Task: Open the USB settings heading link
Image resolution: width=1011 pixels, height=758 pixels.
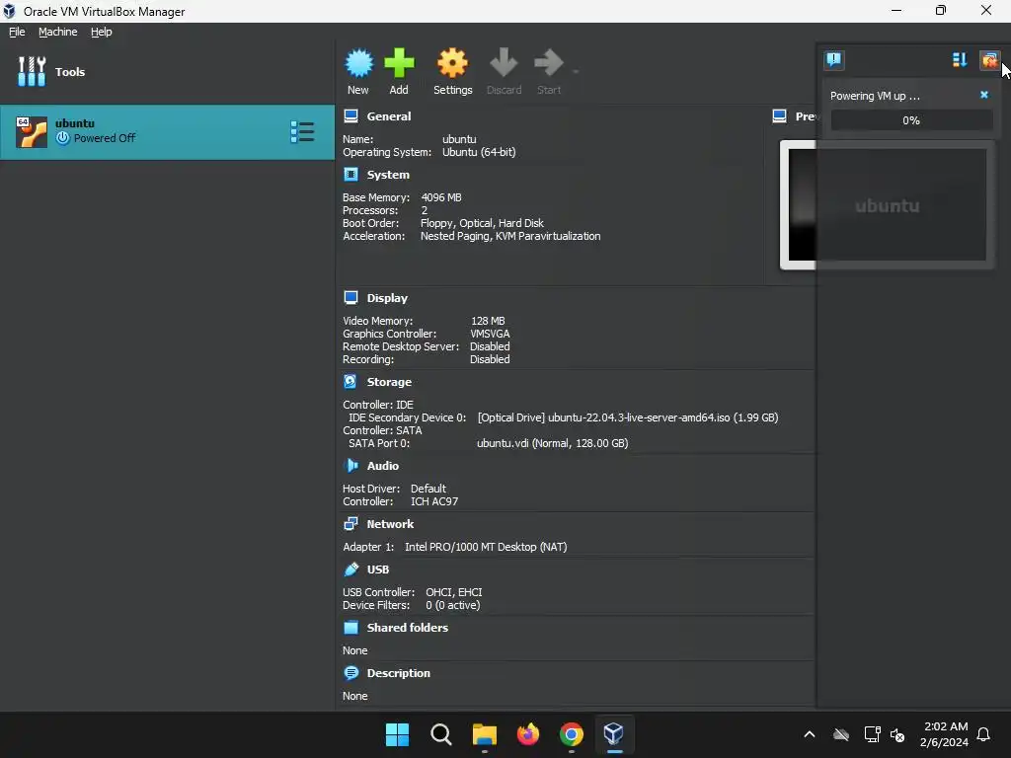Action: (x=378, y=569)
